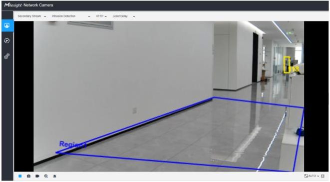Image resolution: width=330 pixels, height=182 pixels.
Task: Open the Settings sidebar icon
Action: 7,56
